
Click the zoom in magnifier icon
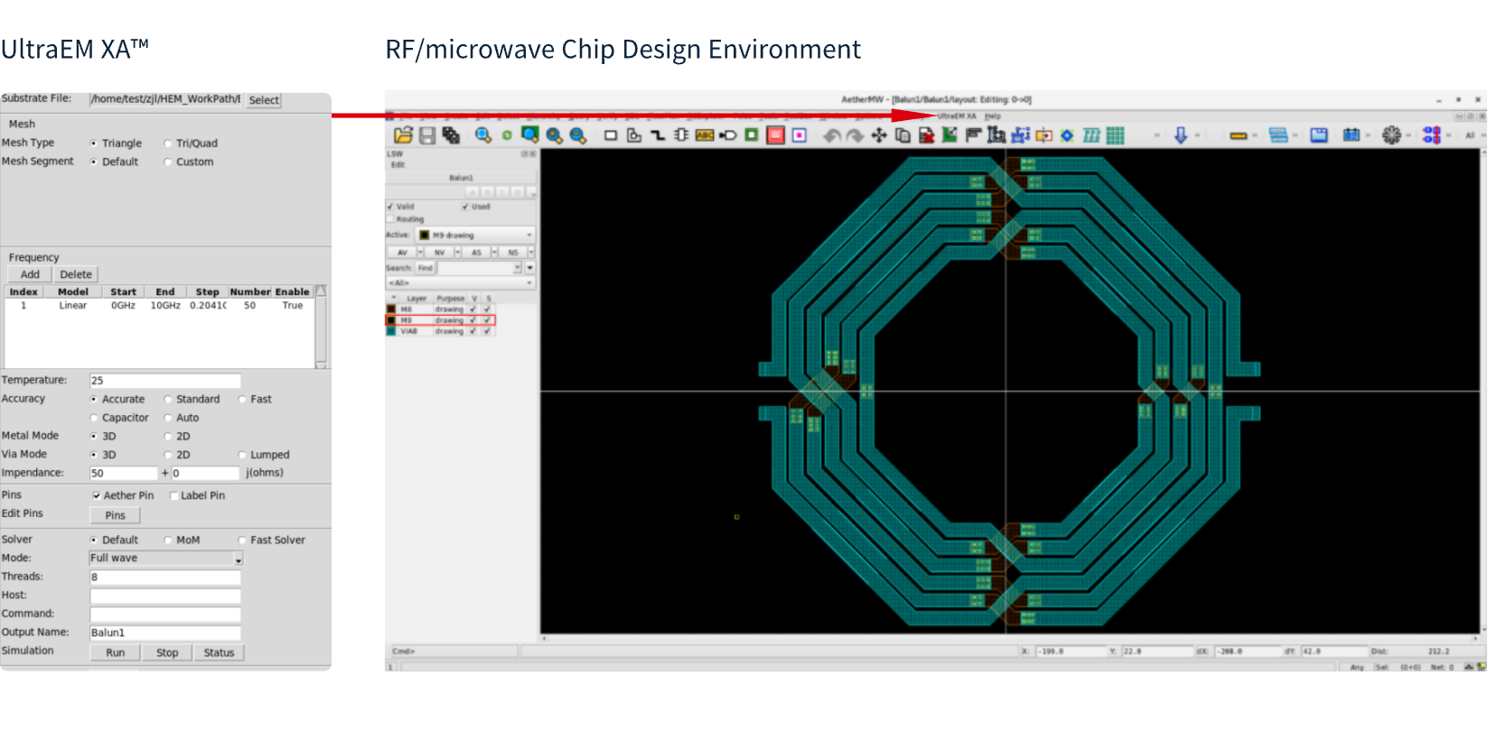pyautogui.click(x=554, y=135)
